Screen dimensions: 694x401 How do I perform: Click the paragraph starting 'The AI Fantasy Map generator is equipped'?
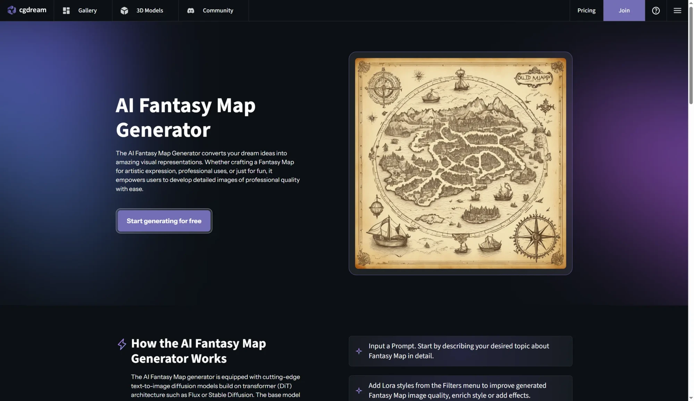(x=215, y=386)
